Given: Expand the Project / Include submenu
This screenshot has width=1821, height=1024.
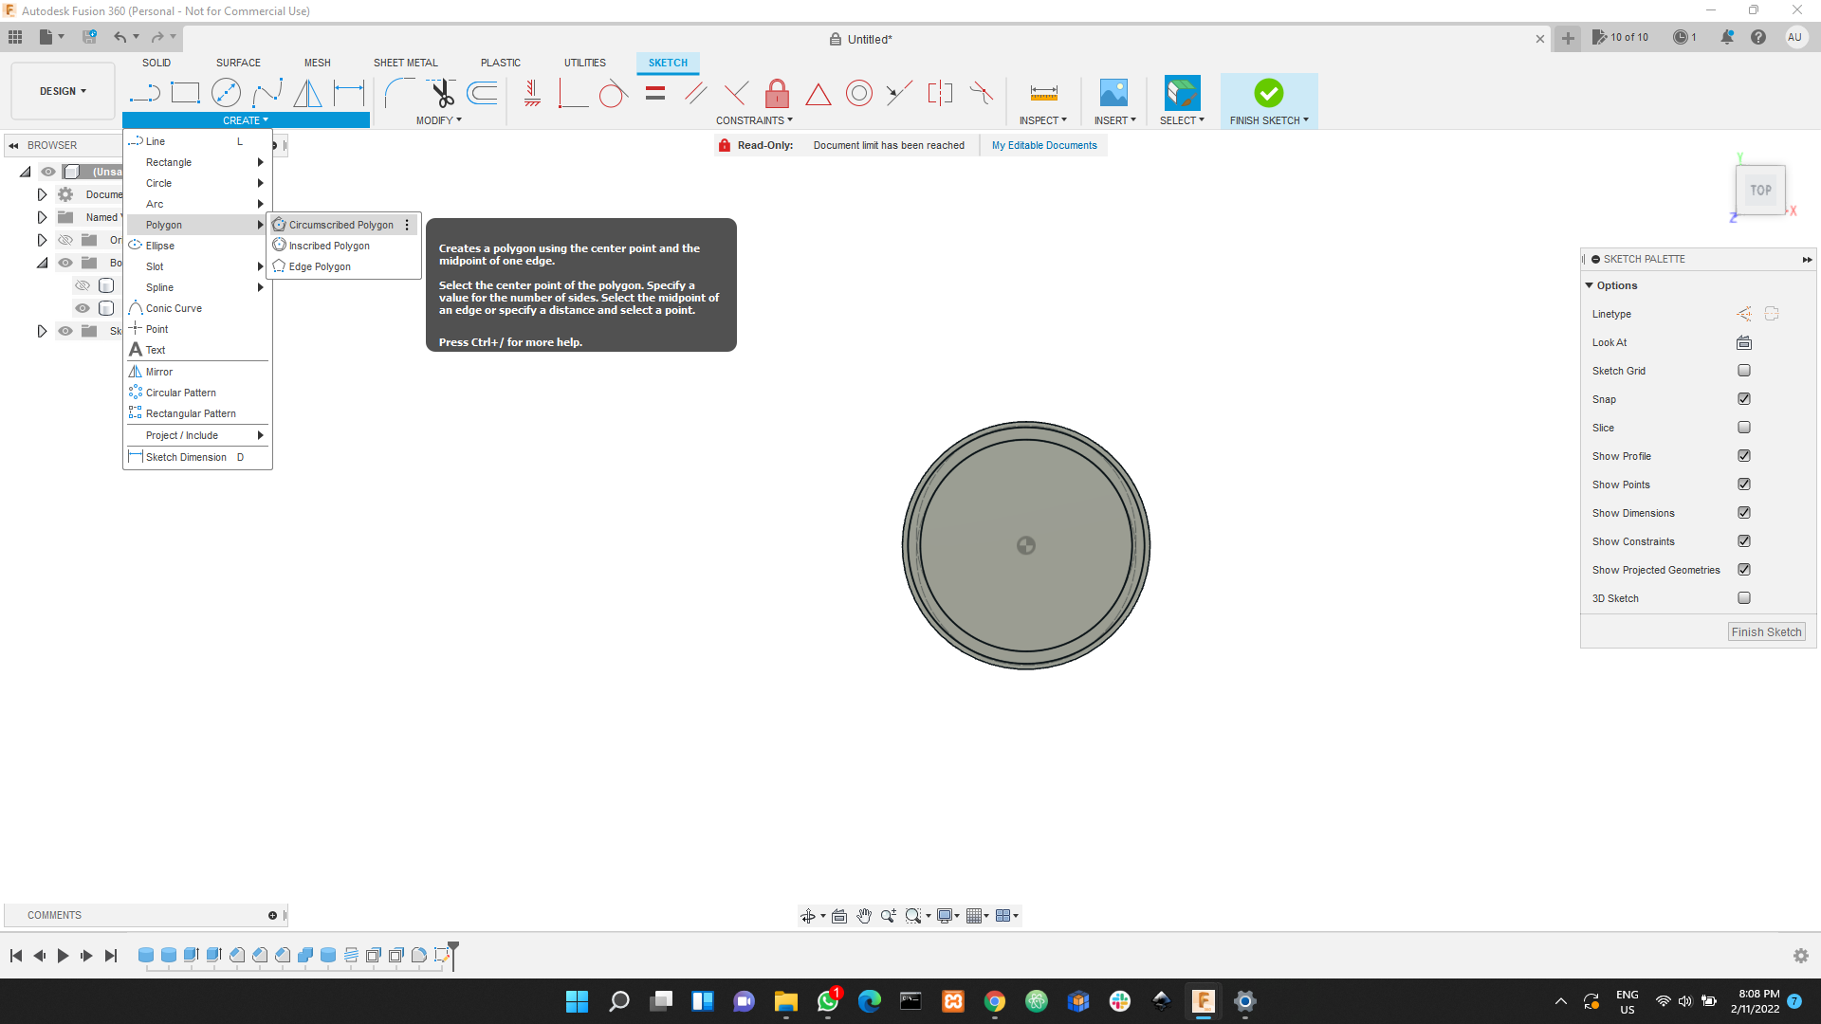Looking at the screenshot, I should 183,435.
